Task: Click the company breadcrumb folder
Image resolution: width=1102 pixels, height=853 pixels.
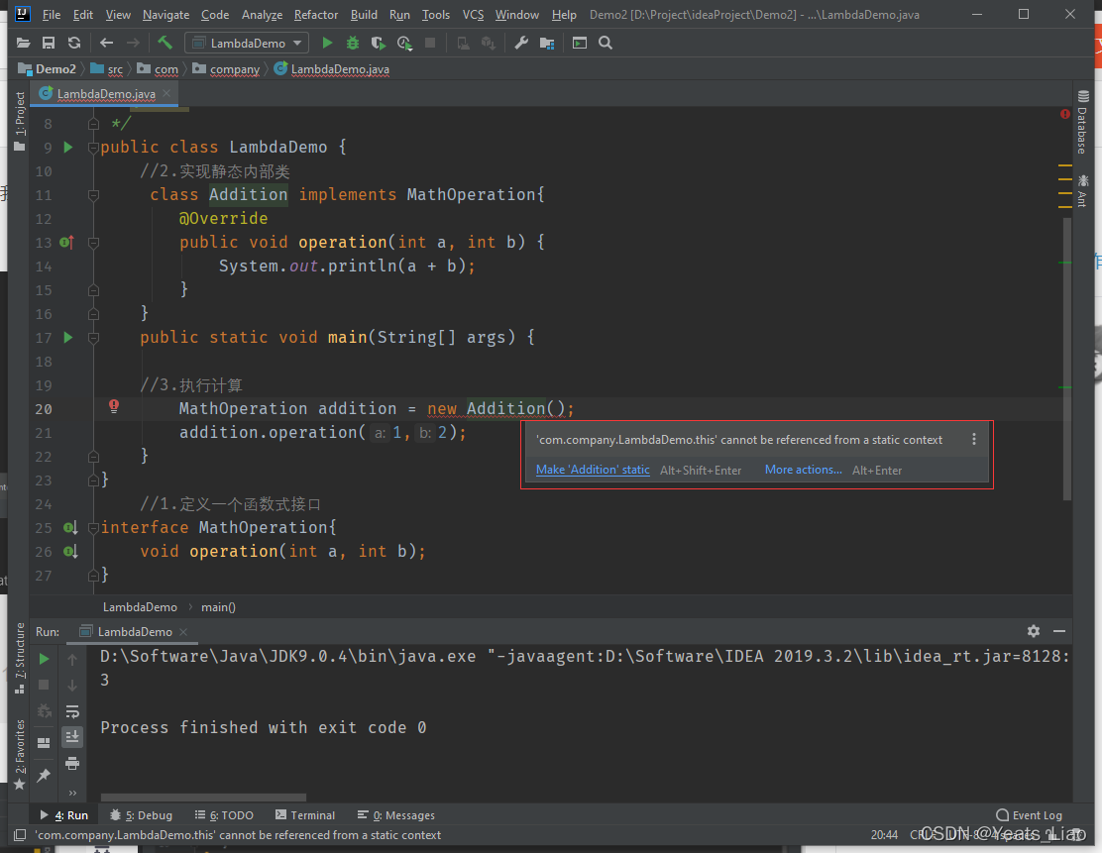Action: 226,69
